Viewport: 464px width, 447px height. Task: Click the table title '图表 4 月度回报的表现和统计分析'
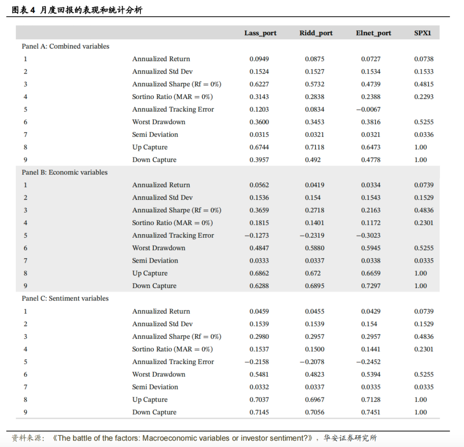tap(77, 10)
